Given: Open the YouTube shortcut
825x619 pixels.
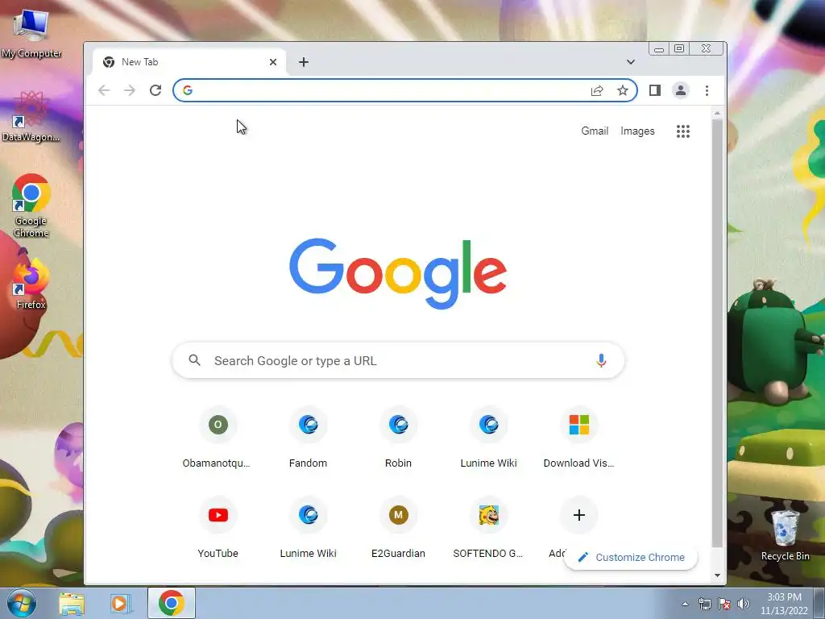Looking at the screenshot, I should [218, 528].
